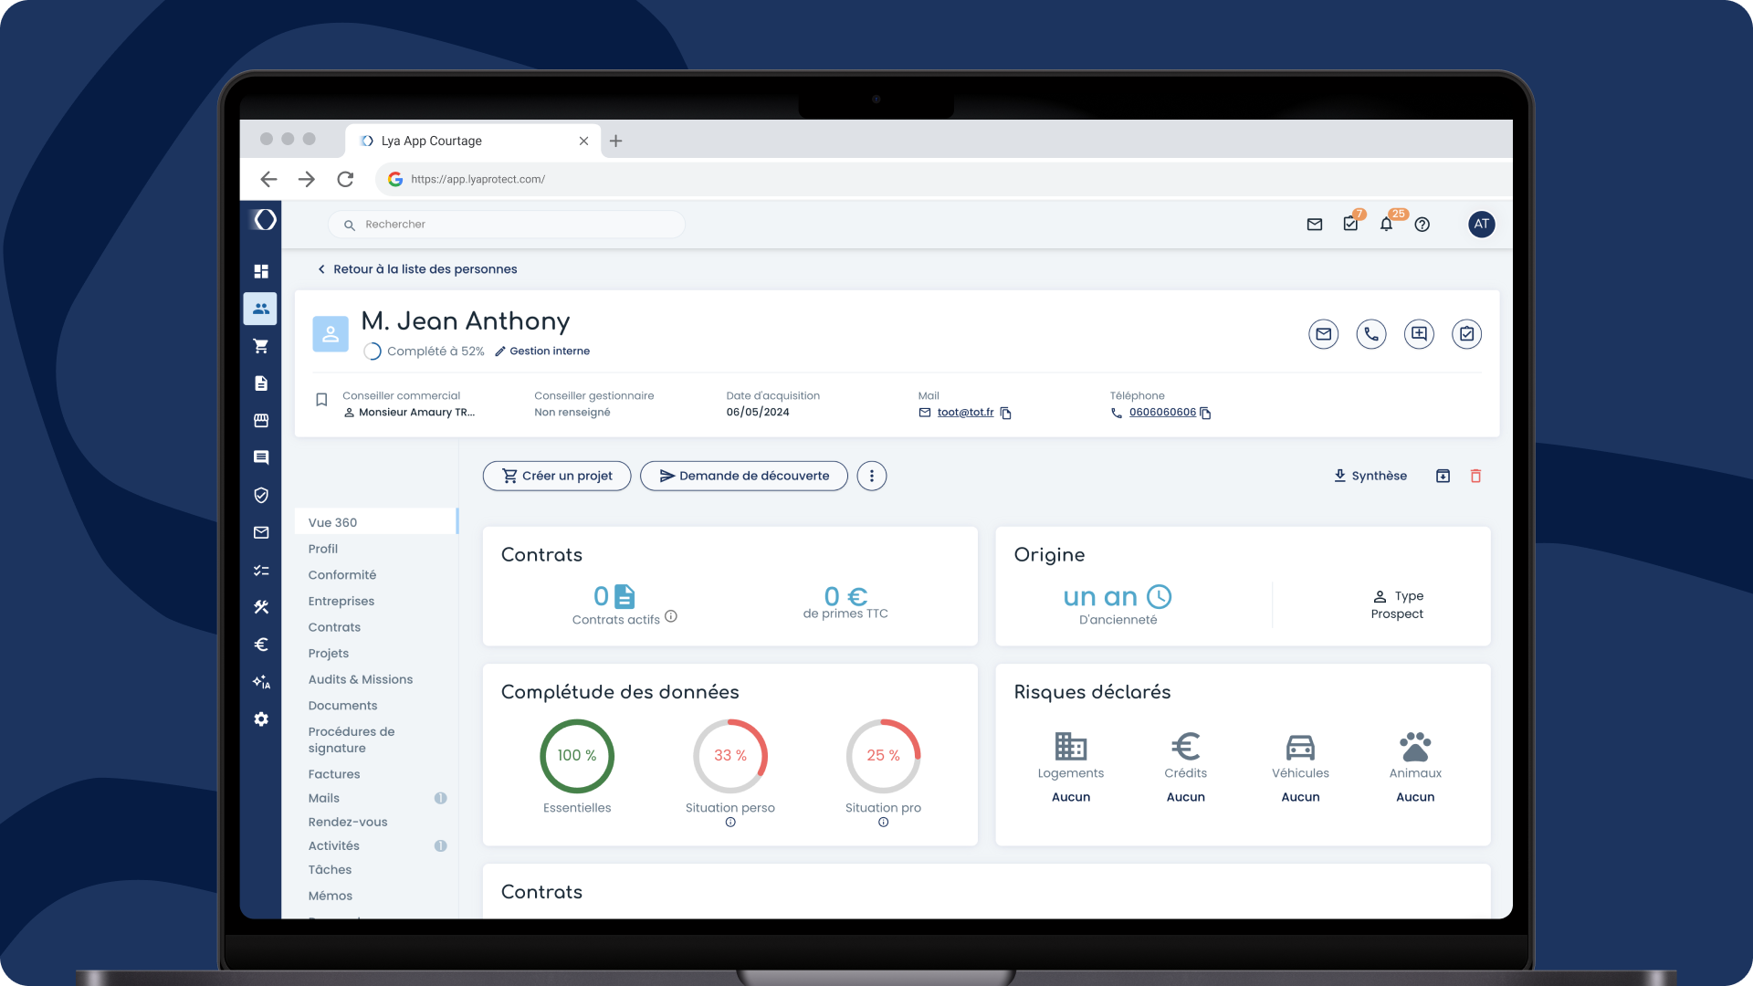Click the tools icon in the left sidebar
Viewport: 1753px width, 986px height.
pyautogui.click(x=261, y=607)
